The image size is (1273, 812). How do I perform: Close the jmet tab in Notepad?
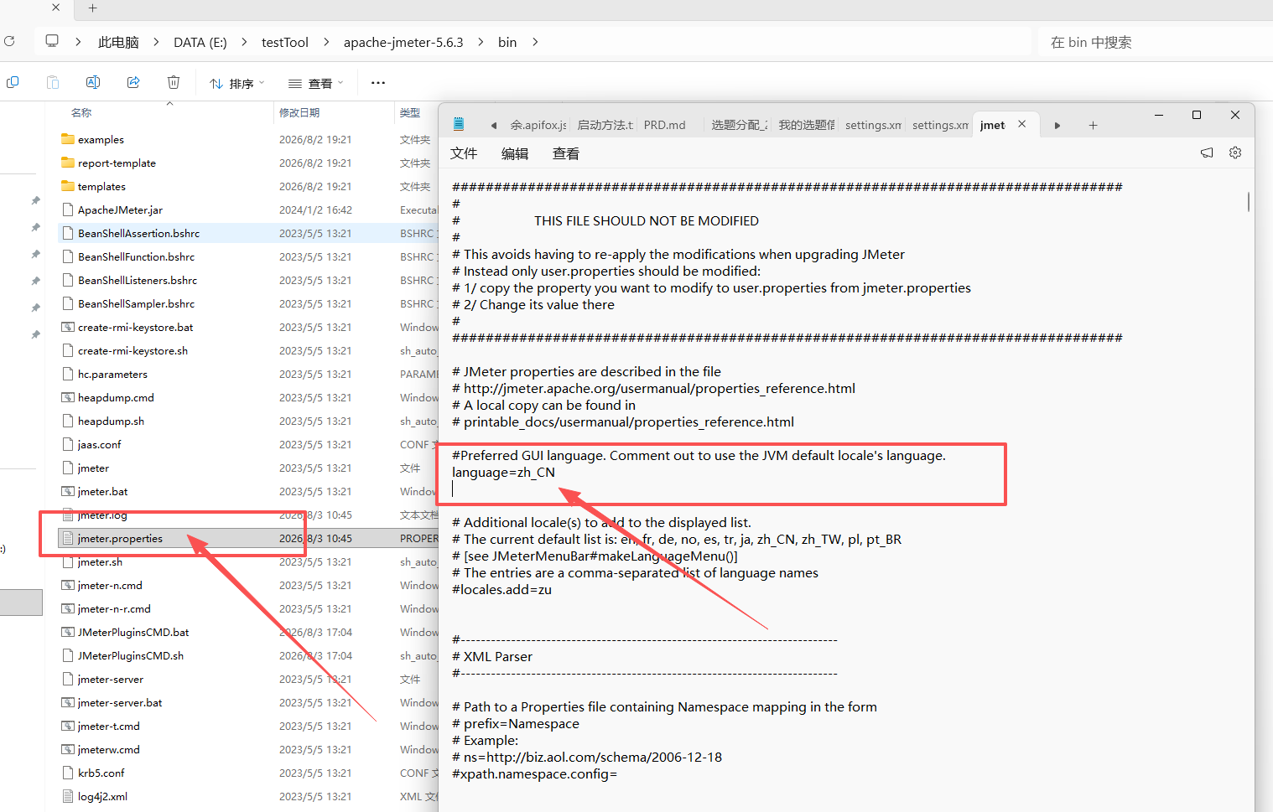pyautogui.click(x=1022, y=124)
